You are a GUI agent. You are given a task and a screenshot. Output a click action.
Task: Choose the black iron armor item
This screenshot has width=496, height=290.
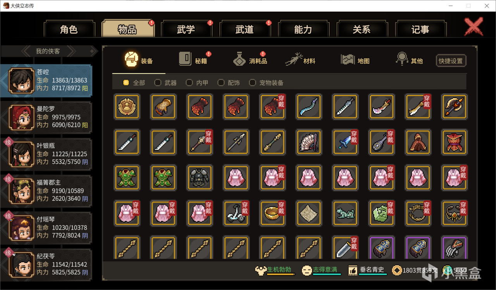200,177
